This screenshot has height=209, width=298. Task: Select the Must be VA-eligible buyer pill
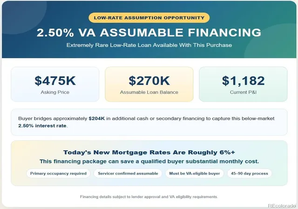coord(195,174)
